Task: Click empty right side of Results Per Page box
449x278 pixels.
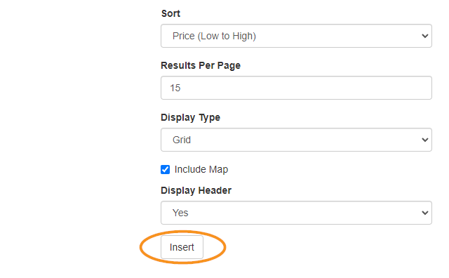Action: tap(344, 88)
